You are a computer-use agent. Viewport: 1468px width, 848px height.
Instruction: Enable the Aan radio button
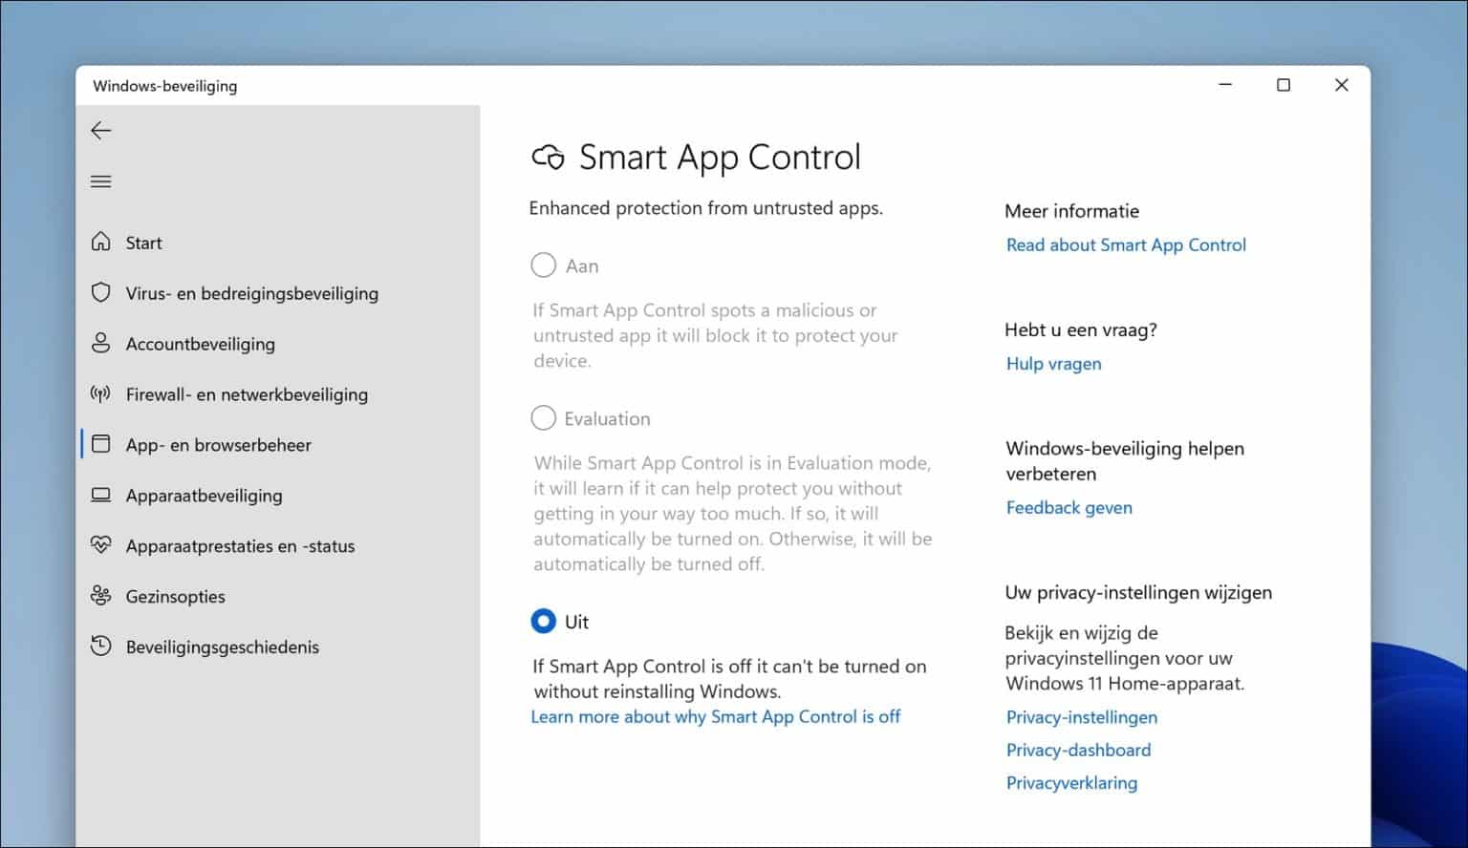(x=543, y=265)
